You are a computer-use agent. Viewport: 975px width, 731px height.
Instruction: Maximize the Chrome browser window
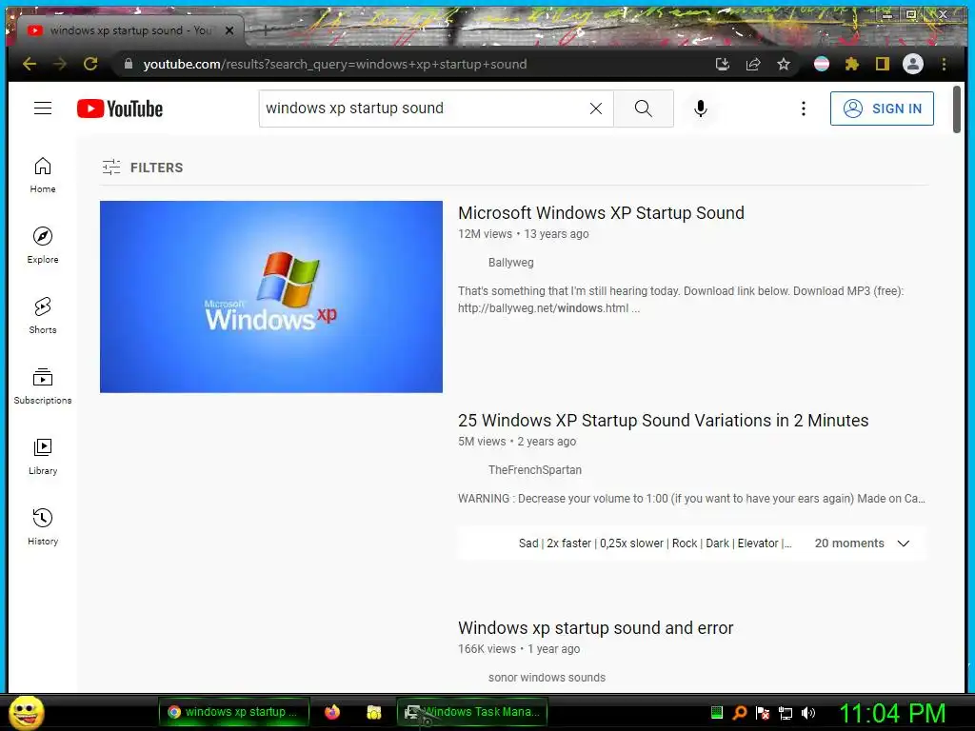click(911, 13)
